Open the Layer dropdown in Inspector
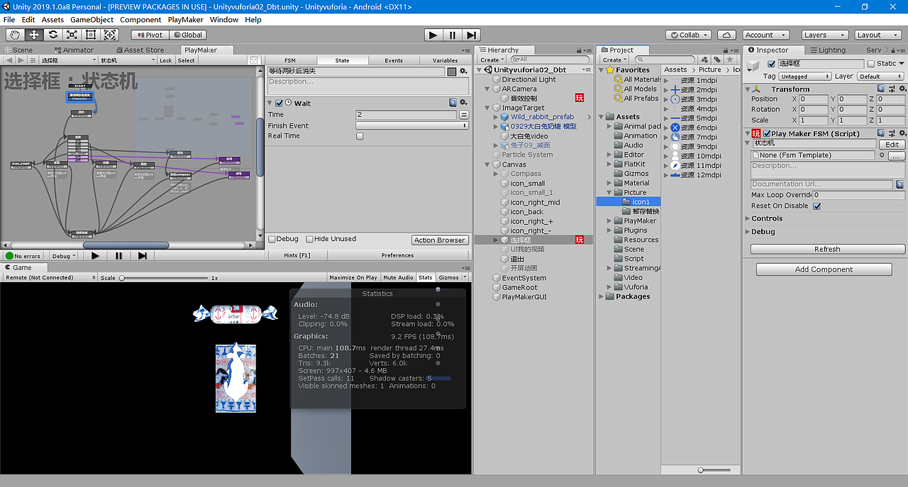The width and height of the screenshot is (908, 487). pyautogui.click(x=881, y=77)
